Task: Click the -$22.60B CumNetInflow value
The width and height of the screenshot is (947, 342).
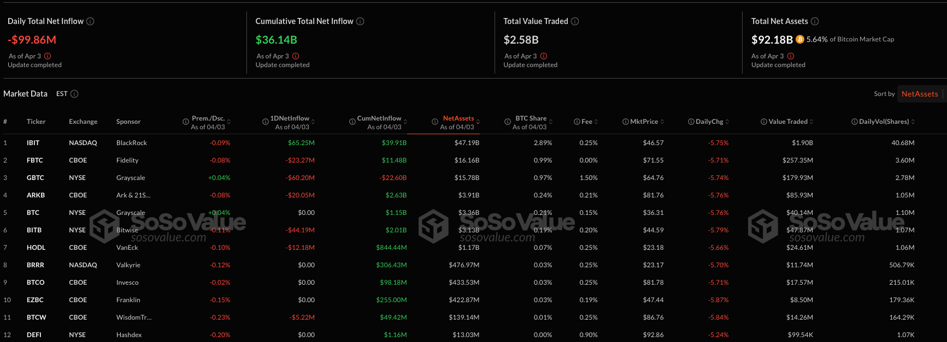Action: (393, 178)
